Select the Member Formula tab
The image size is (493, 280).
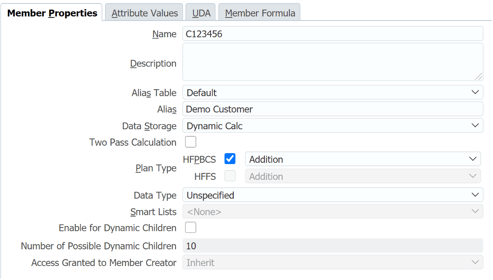coord(260,13)
